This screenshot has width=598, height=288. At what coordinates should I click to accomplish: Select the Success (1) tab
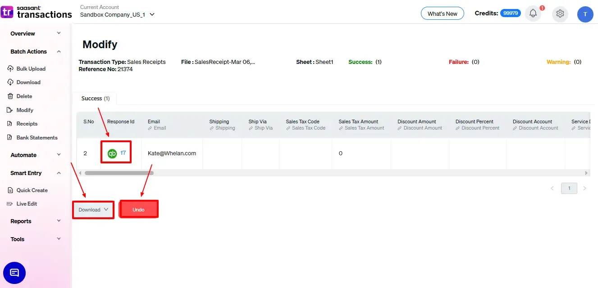point(95,99)
